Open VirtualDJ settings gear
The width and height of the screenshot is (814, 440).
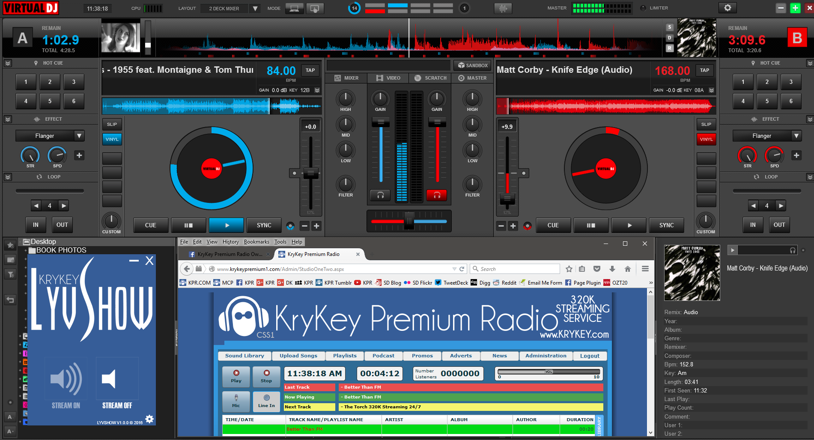727,7
